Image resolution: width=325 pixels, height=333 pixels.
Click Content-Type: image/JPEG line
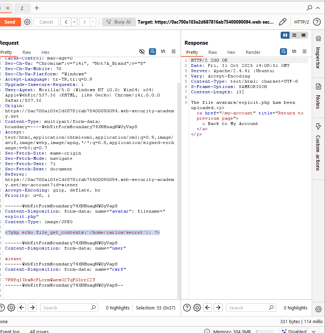[39, 222]
